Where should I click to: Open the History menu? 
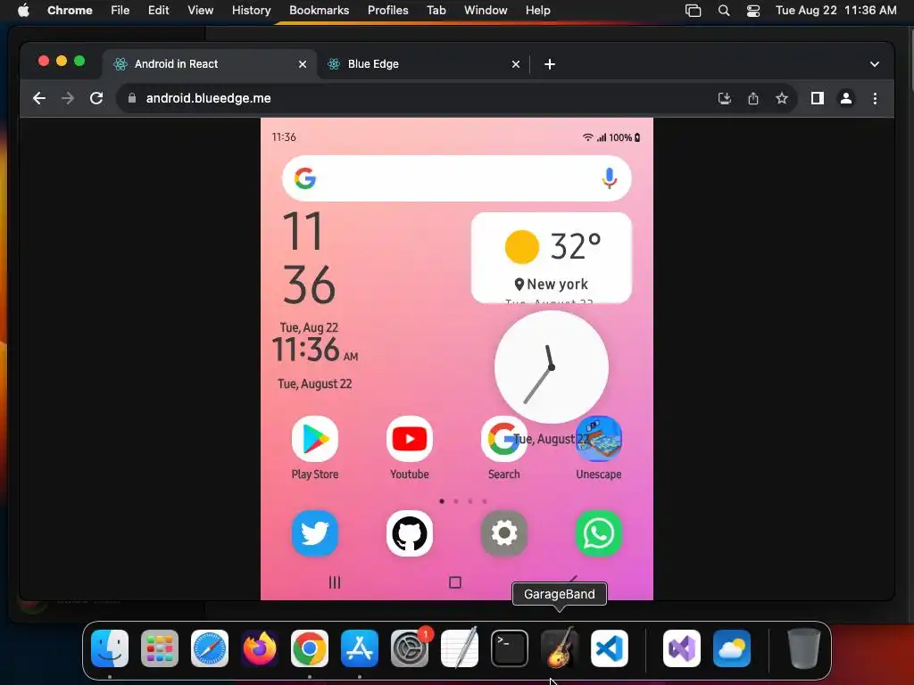251,11
